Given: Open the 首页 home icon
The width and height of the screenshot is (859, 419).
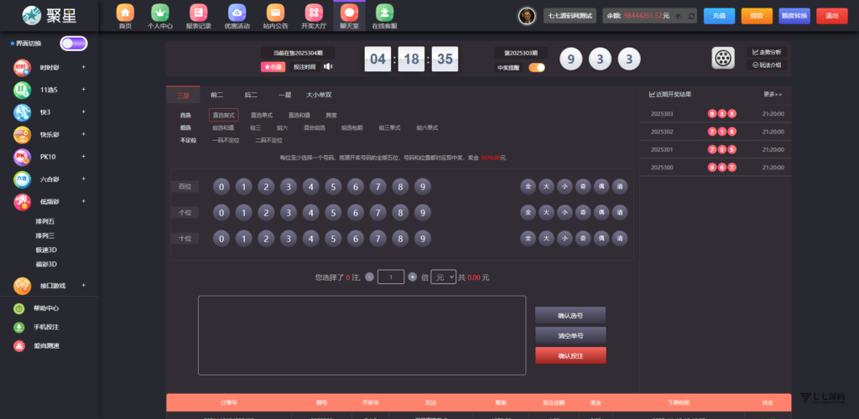Looking at the screenshot, I should 125,13.
